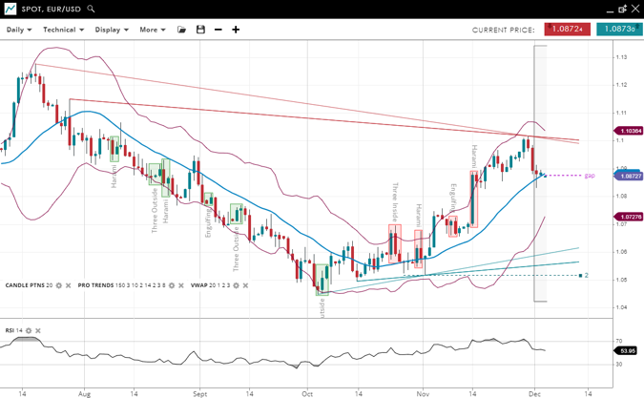Zoom out with the minus icon
The width and height of the screenshot is (644, 398).
[218, 30]
